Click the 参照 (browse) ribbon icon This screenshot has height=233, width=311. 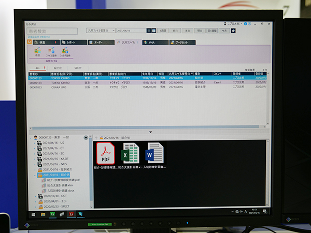click(37, 52)
